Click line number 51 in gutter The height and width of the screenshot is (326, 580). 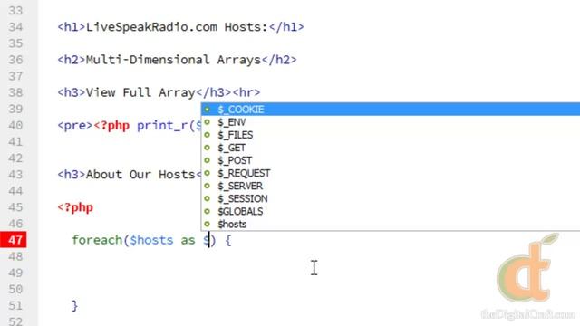click(15, 305)
